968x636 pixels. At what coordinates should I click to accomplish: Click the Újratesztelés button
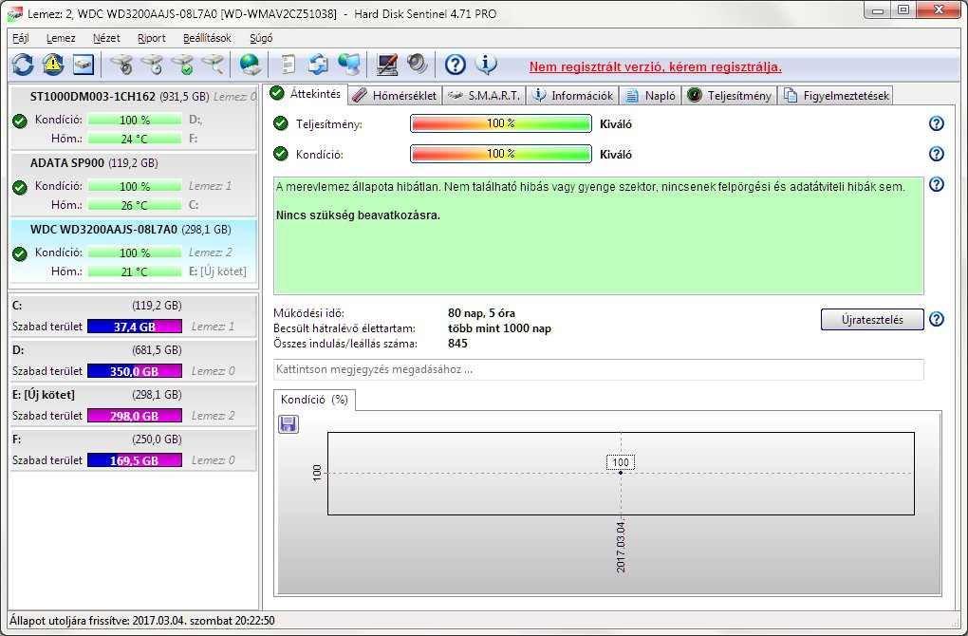[x=872, y=319]
